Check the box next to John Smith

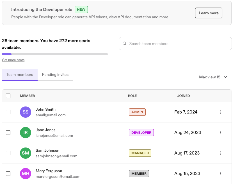pyautogui.click(x=8, y=112)
